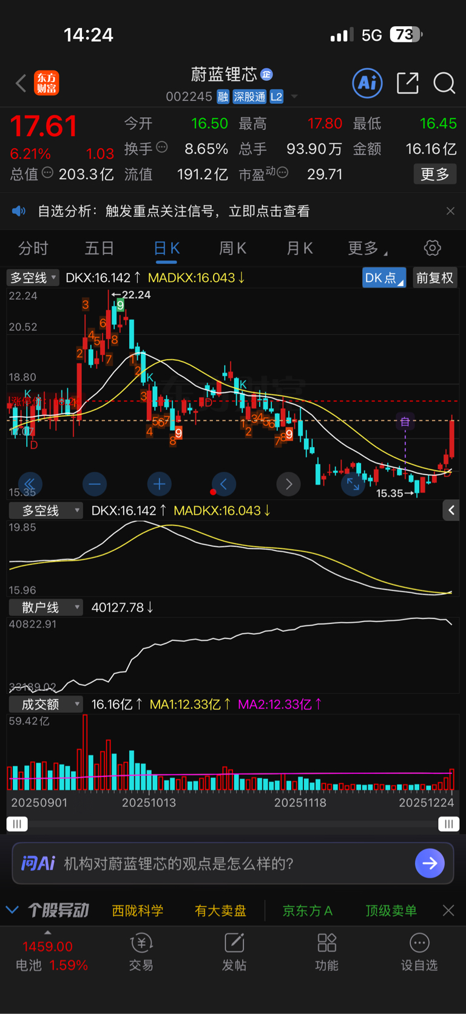Tap the 自选分析 speaker icon
The width and height of the screenshot is (466, 1014).
[19, 211]
